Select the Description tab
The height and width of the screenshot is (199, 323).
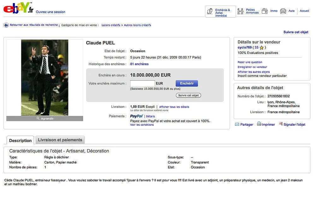point(20,140)
